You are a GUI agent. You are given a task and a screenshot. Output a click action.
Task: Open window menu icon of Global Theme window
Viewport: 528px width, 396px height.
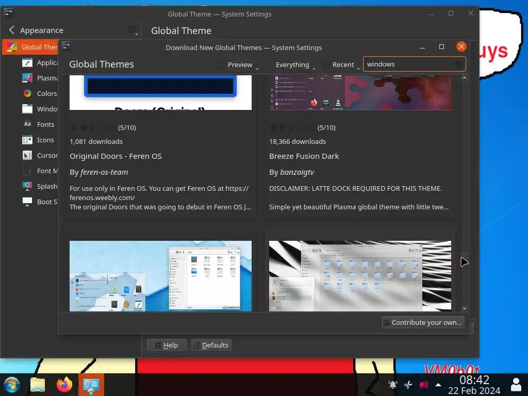tap(8, 13)
